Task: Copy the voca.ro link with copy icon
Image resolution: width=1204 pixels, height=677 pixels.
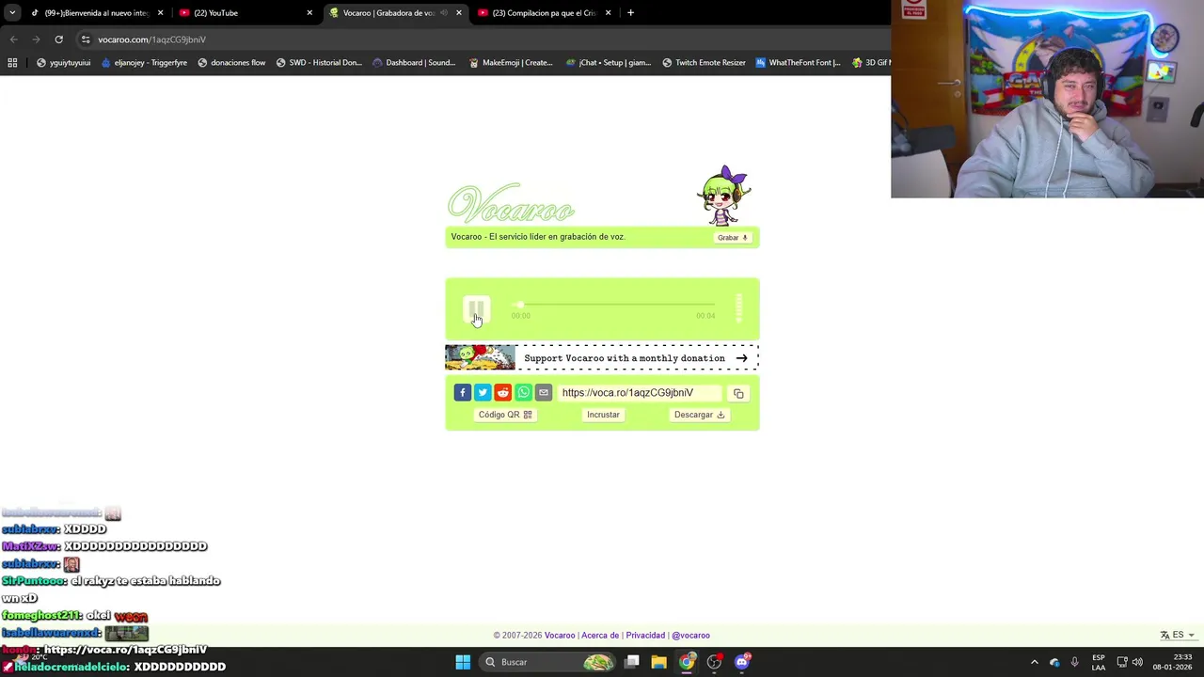Action: click(738, 393)
